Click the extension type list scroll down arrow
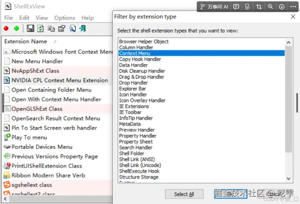 click(x=288, y=178)
